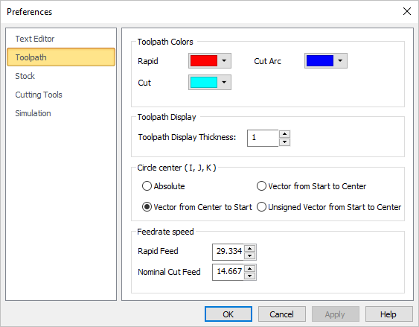Increment Rapid Feed with up arrow
Viewport: 419px width, 327px height.
[x=250, y=248]
